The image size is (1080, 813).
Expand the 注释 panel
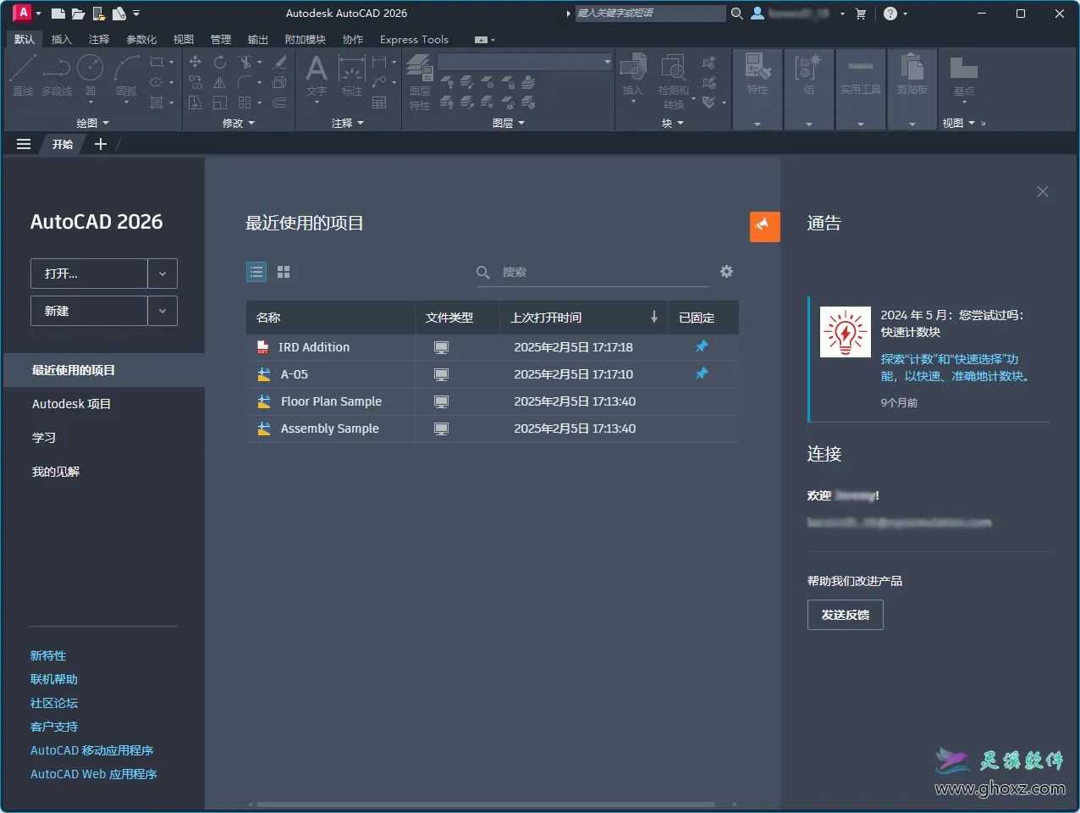(348, 123)
